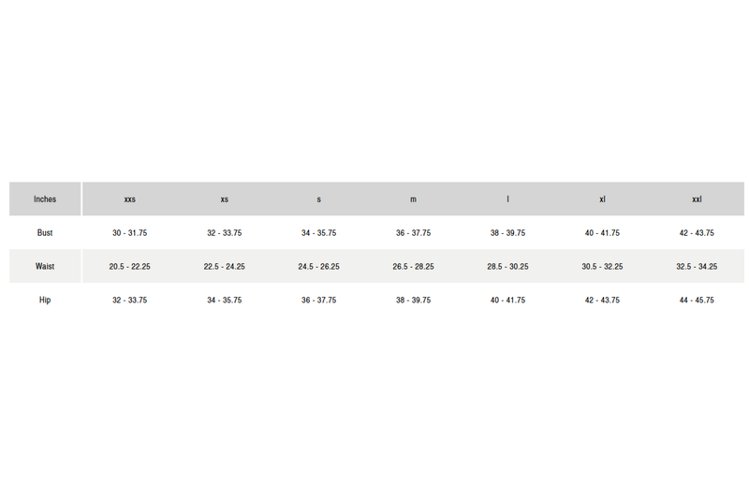
Task: Click the xs size column header
Action: pyautogui.click(x=224, y=199)
